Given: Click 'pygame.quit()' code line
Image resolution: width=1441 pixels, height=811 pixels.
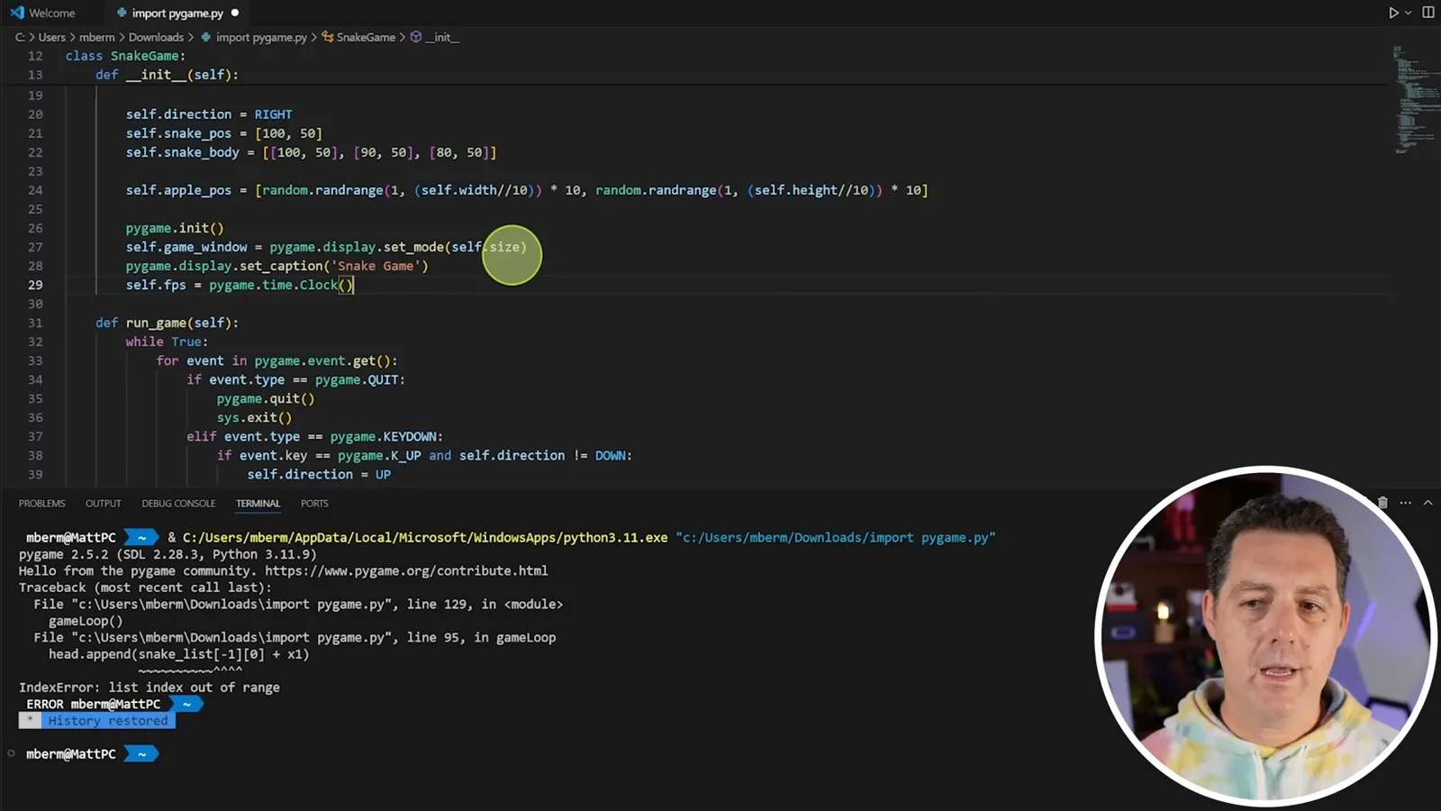Looking at the screenshot, I should (266, 398).
